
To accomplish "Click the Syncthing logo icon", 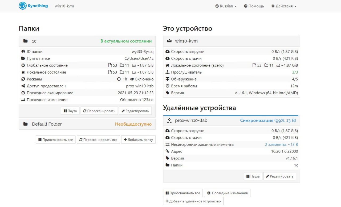I will tap(23, 6).
